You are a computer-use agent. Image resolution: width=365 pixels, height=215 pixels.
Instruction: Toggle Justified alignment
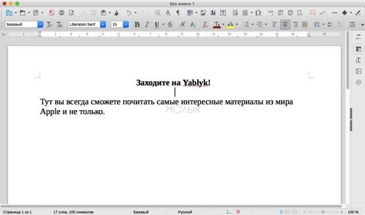pos(305,25)
